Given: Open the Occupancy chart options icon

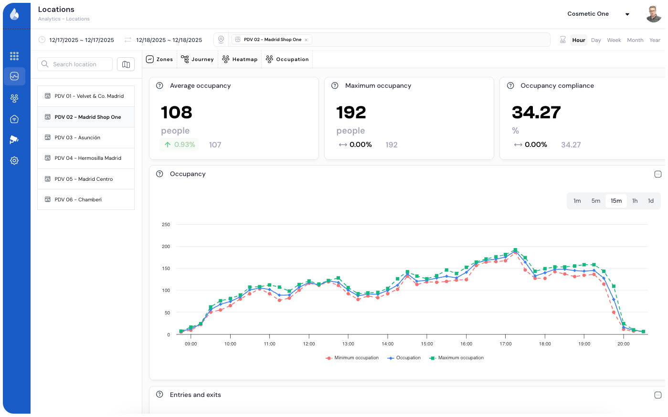Looking at the screenshot, I should click(657, 174).
